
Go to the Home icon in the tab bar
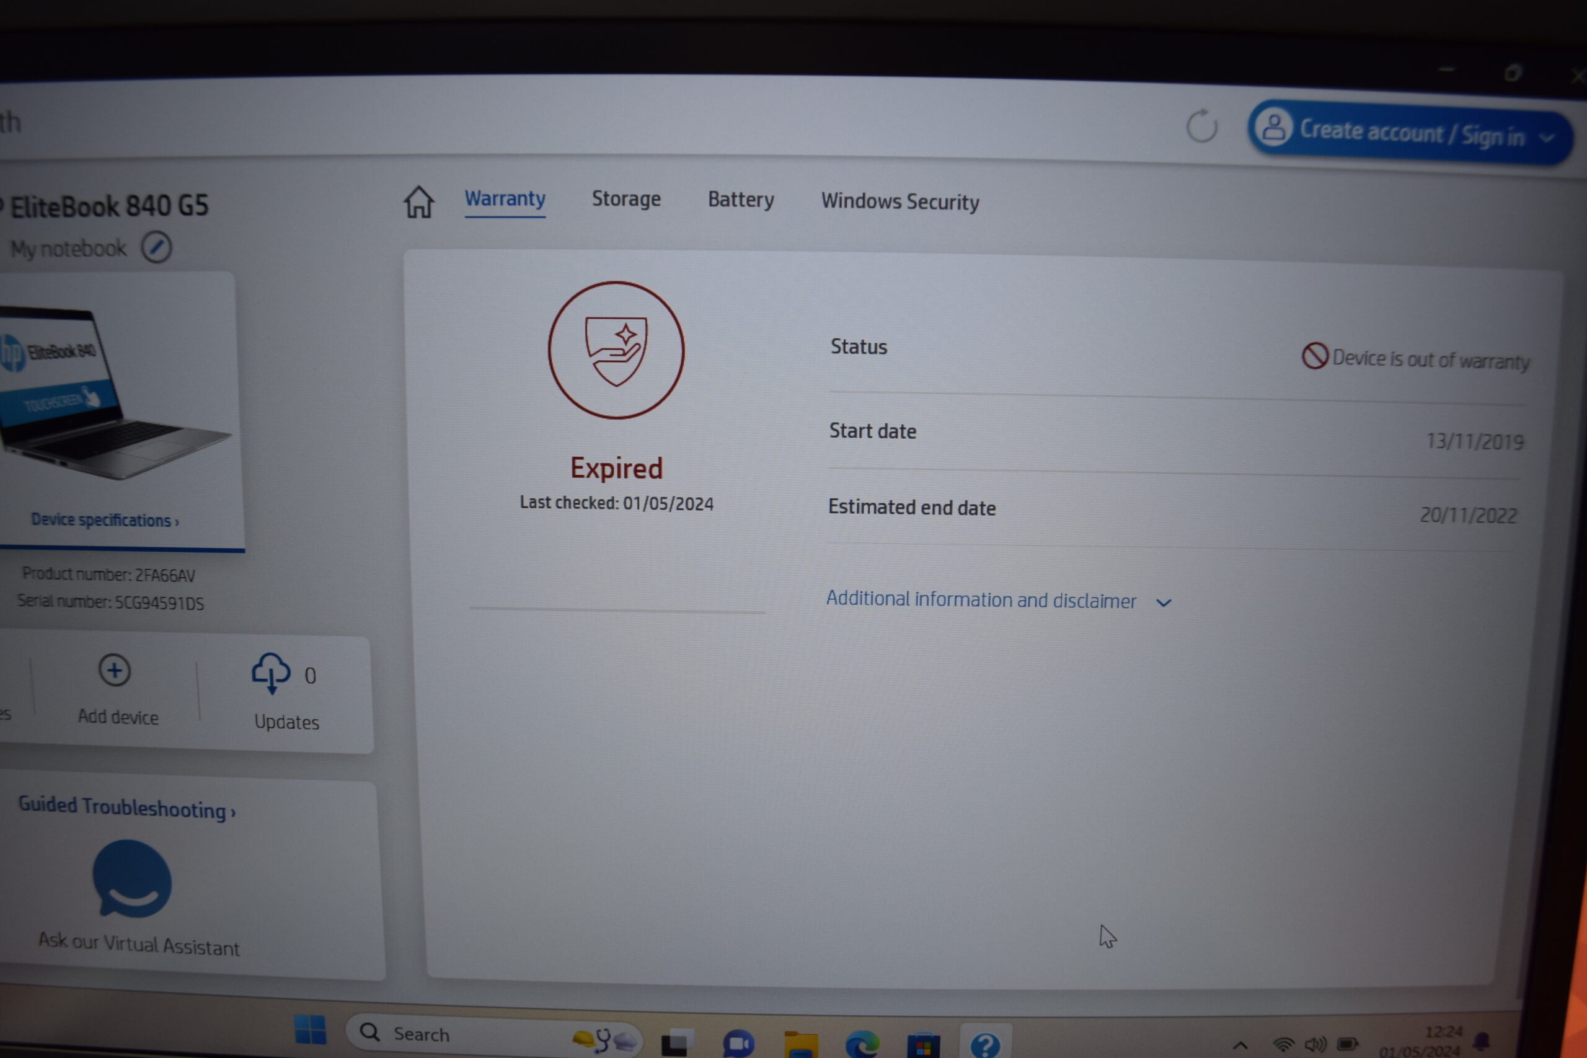418,202
